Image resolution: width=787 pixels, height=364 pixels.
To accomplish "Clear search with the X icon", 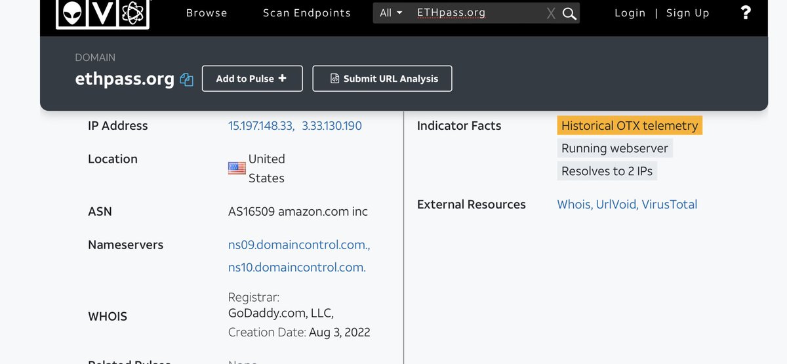I will (551, 14).
